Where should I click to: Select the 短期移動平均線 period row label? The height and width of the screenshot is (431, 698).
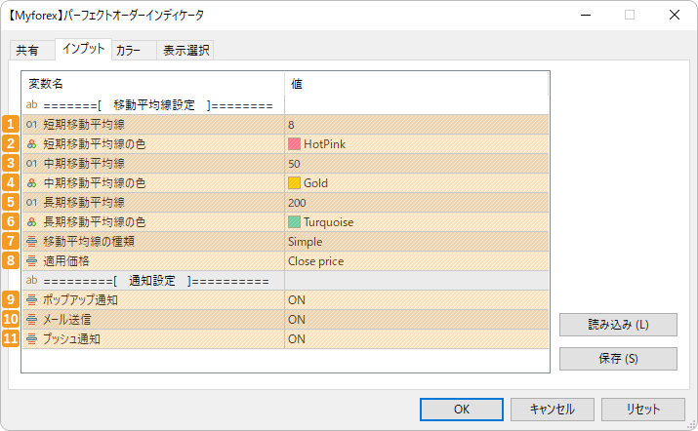[x=84, y=125]
